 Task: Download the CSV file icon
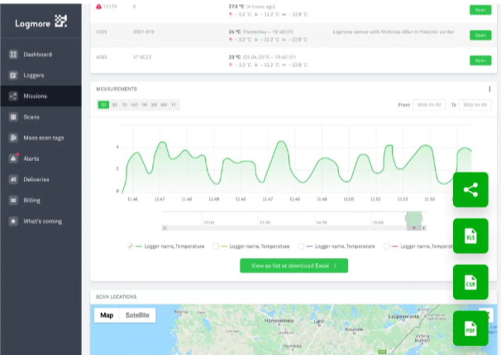470,282
